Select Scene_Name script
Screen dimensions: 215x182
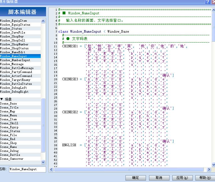coord(20,147)
